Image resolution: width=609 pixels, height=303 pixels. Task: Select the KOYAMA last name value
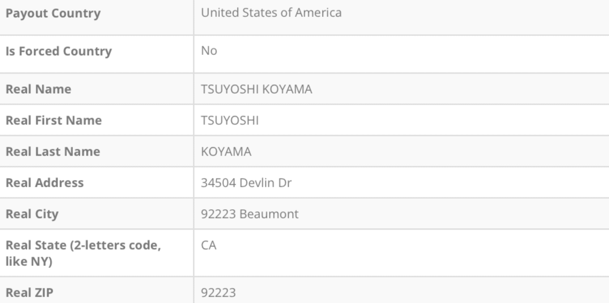click(226, 151)
